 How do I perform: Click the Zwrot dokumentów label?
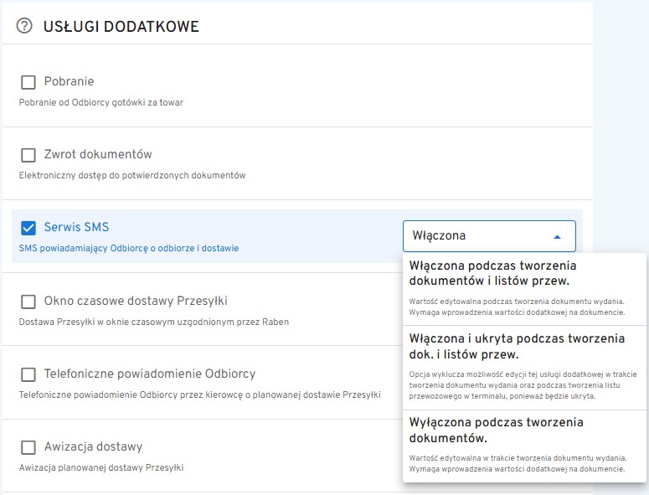(98, 154)
